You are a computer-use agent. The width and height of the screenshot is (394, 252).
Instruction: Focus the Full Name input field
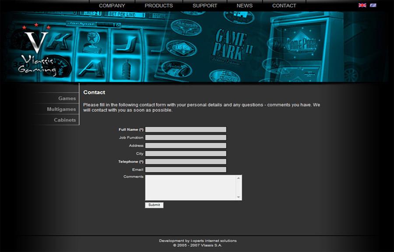pos(186,130)
